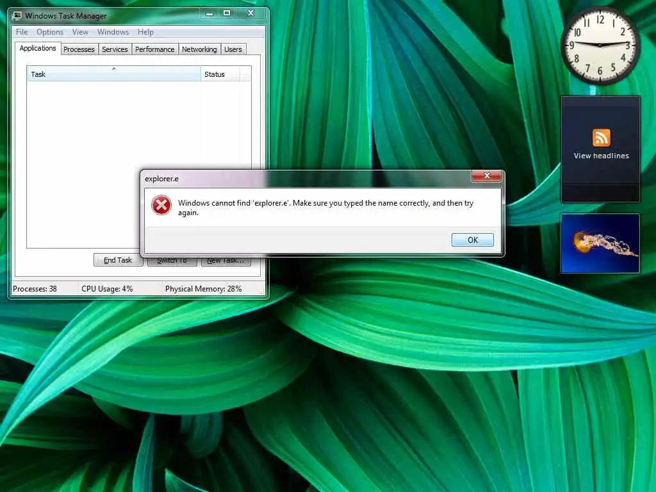This screenshot has height=492, width=656.
Task: Click the CPU Usage: 4% status entry
Action: [107, 289]
